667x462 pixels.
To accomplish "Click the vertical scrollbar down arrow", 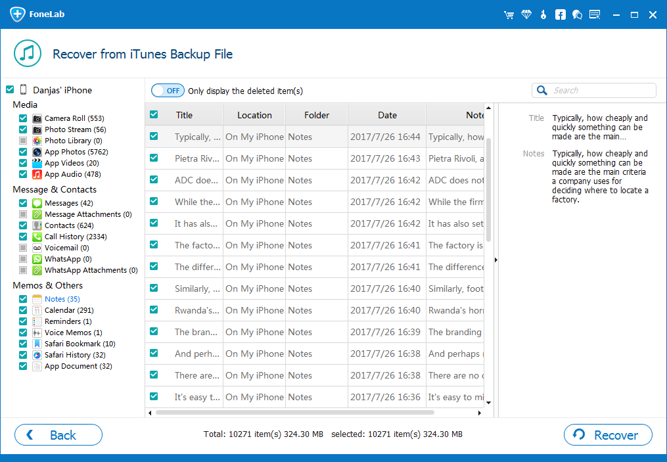I will (489, 402).
